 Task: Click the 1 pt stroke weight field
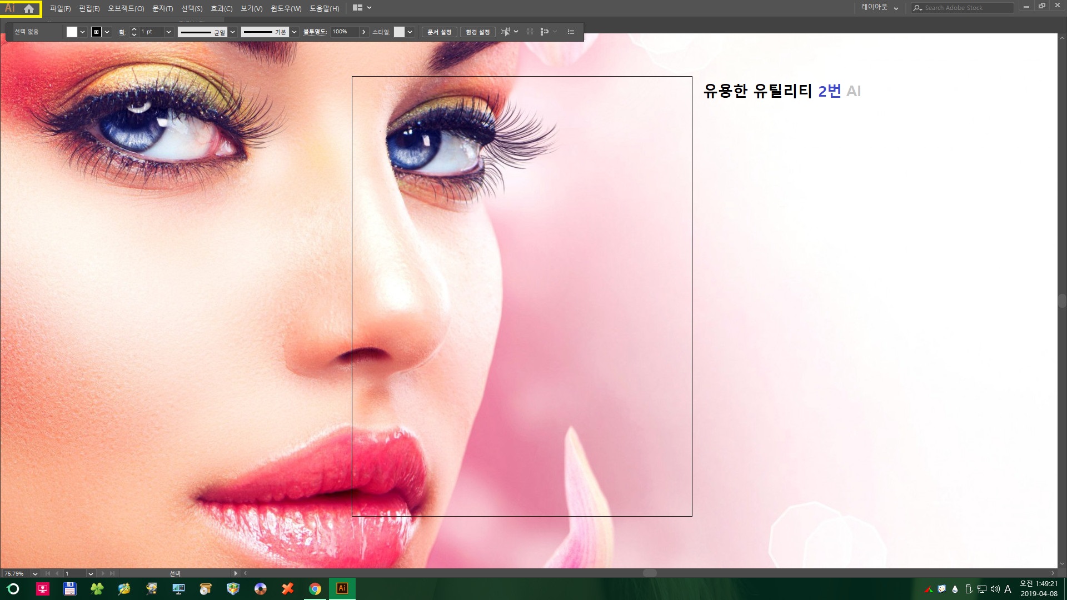tap(151, 32)
